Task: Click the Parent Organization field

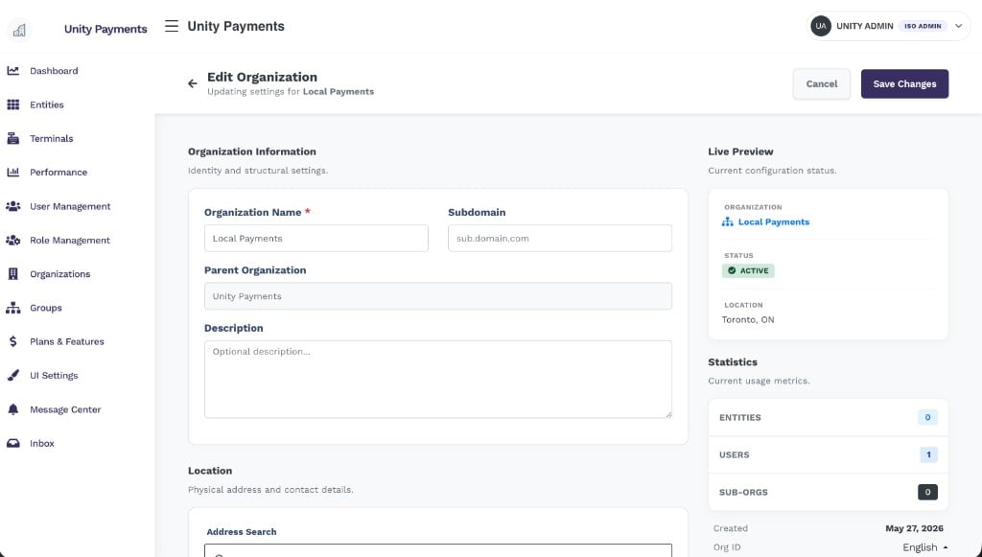Action: click(437, 296)
